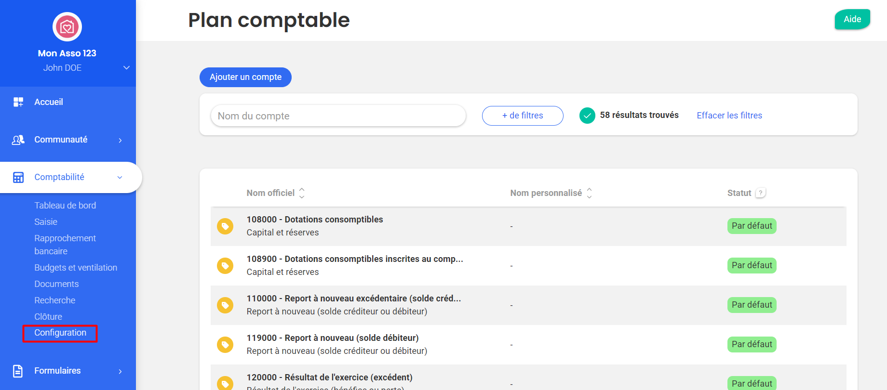Open the John DOE account dropdown

(126, 67)
